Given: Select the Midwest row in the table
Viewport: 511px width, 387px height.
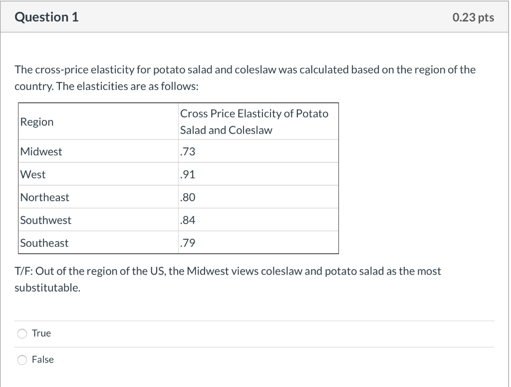Looking at the screenshot, I should coord(41,151).
